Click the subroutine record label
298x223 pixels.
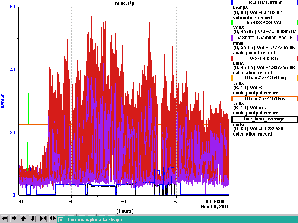pyautogui.click(x=253, y=18)
